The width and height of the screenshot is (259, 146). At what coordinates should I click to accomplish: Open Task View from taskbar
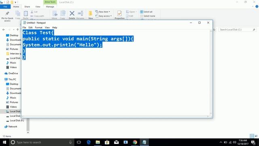79,142
